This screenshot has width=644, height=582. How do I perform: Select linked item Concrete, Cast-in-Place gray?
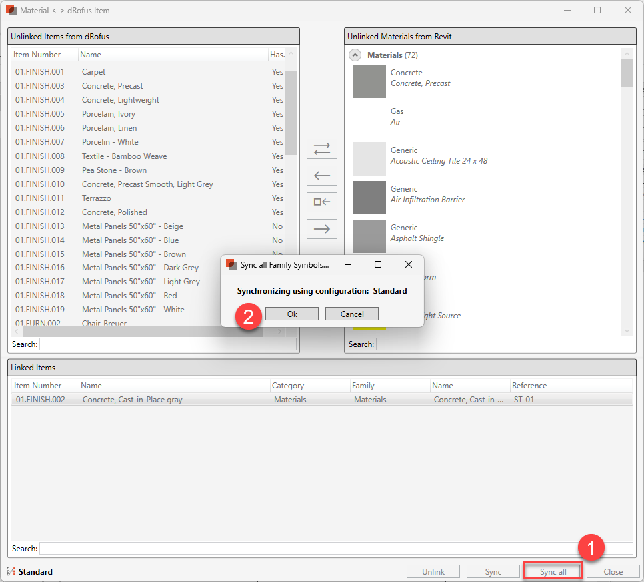132,400
